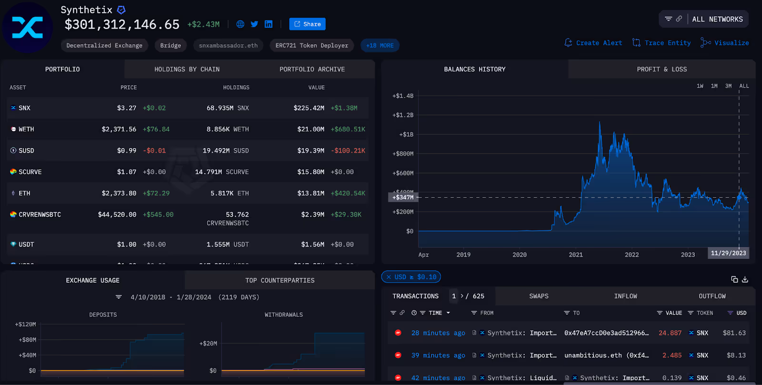The height and width of the screenshot is (385, 762).
Task: Select the TRANSACTIONS tab
Action: pos(415,296)
